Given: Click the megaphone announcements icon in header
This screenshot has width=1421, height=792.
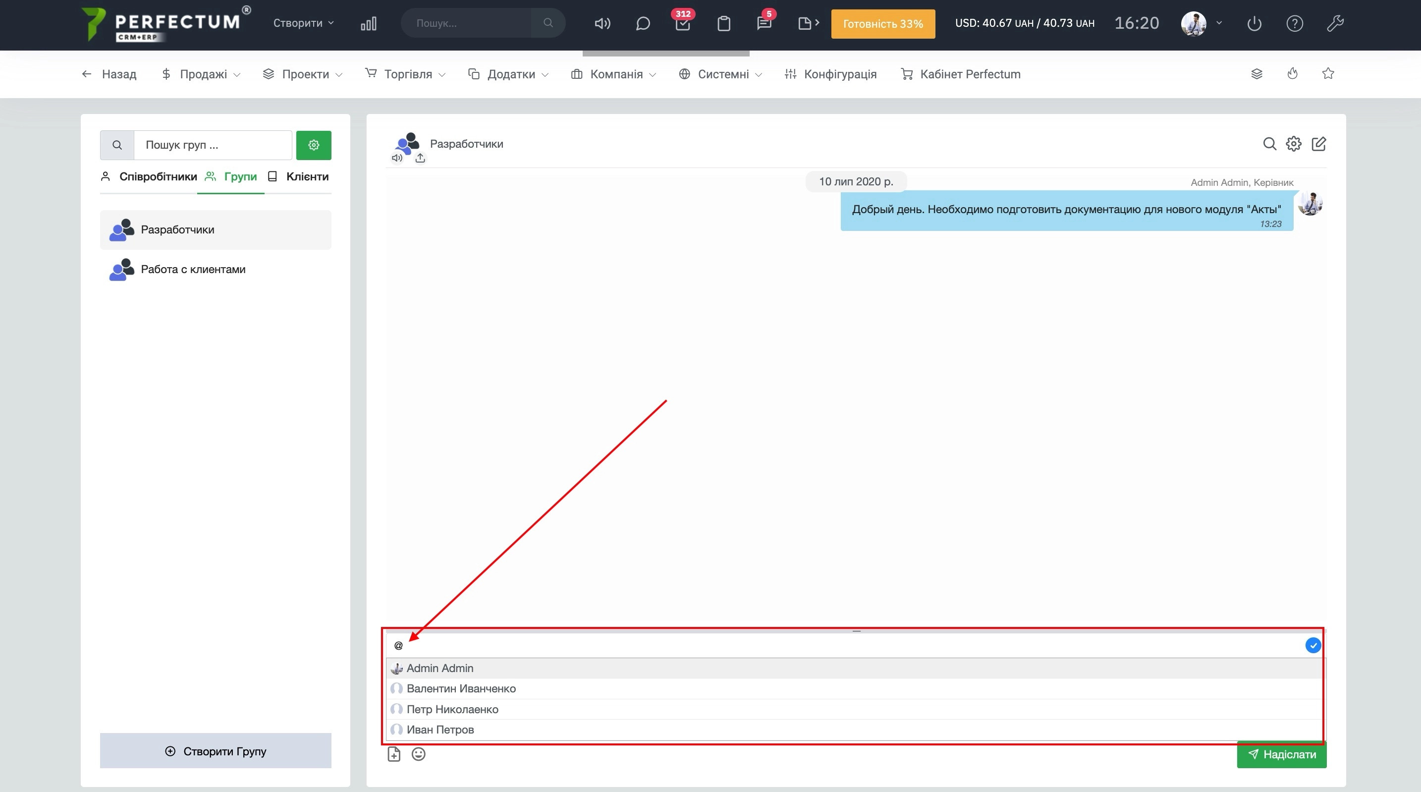Looking at the screenshot, I should point(602,23).
